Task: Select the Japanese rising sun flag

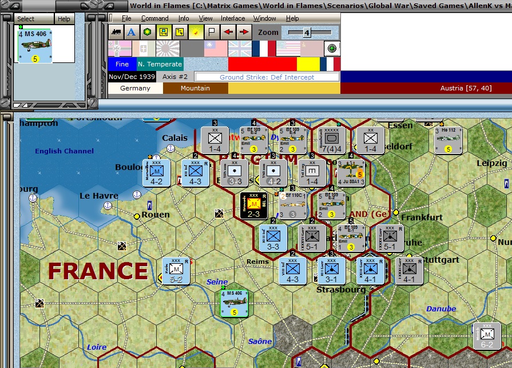Action: click(168, 49)
